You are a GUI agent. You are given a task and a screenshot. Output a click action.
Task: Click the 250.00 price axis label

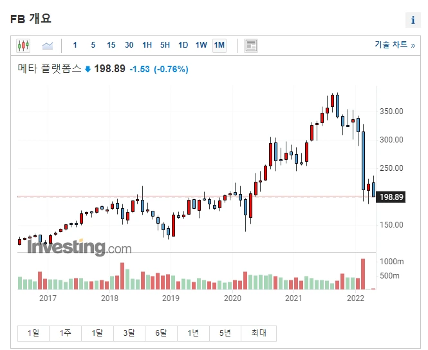click(391, 168)
